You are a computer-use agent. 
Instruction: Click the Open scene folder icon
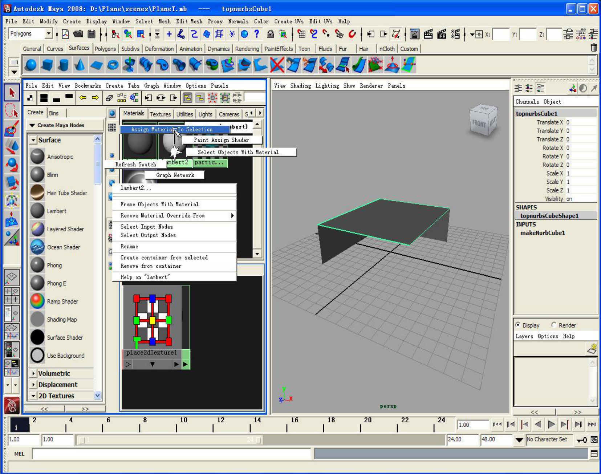78,34
